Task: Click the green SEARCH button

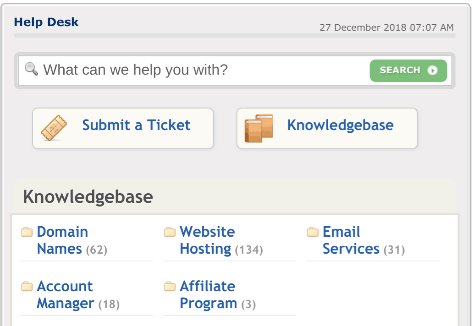Action: click(408, 71)
